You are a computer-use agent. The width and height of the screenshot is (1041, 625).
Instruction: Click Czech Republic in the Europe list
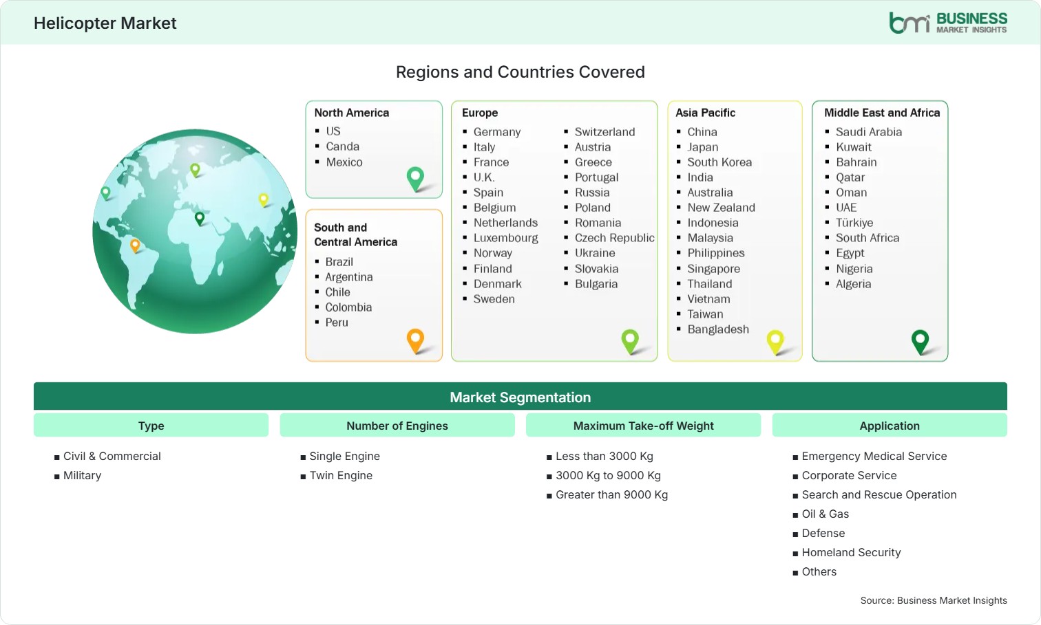point(615,238)
